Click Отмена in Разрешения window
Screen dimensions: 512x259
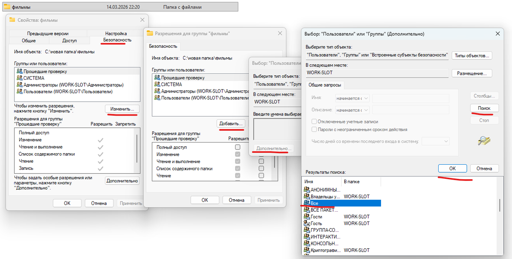(x=237, y=200)
